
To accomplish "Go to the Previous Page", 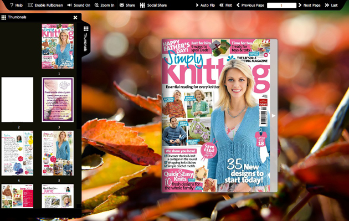I will pyautogui.click(x=250, y=5).
